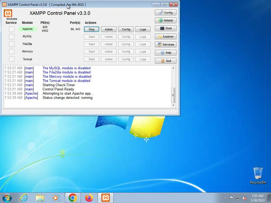Viewport: 271px width, 203px height.
Task: Launch the Shell from the sidebar
Action: click(x=166, y=28)
